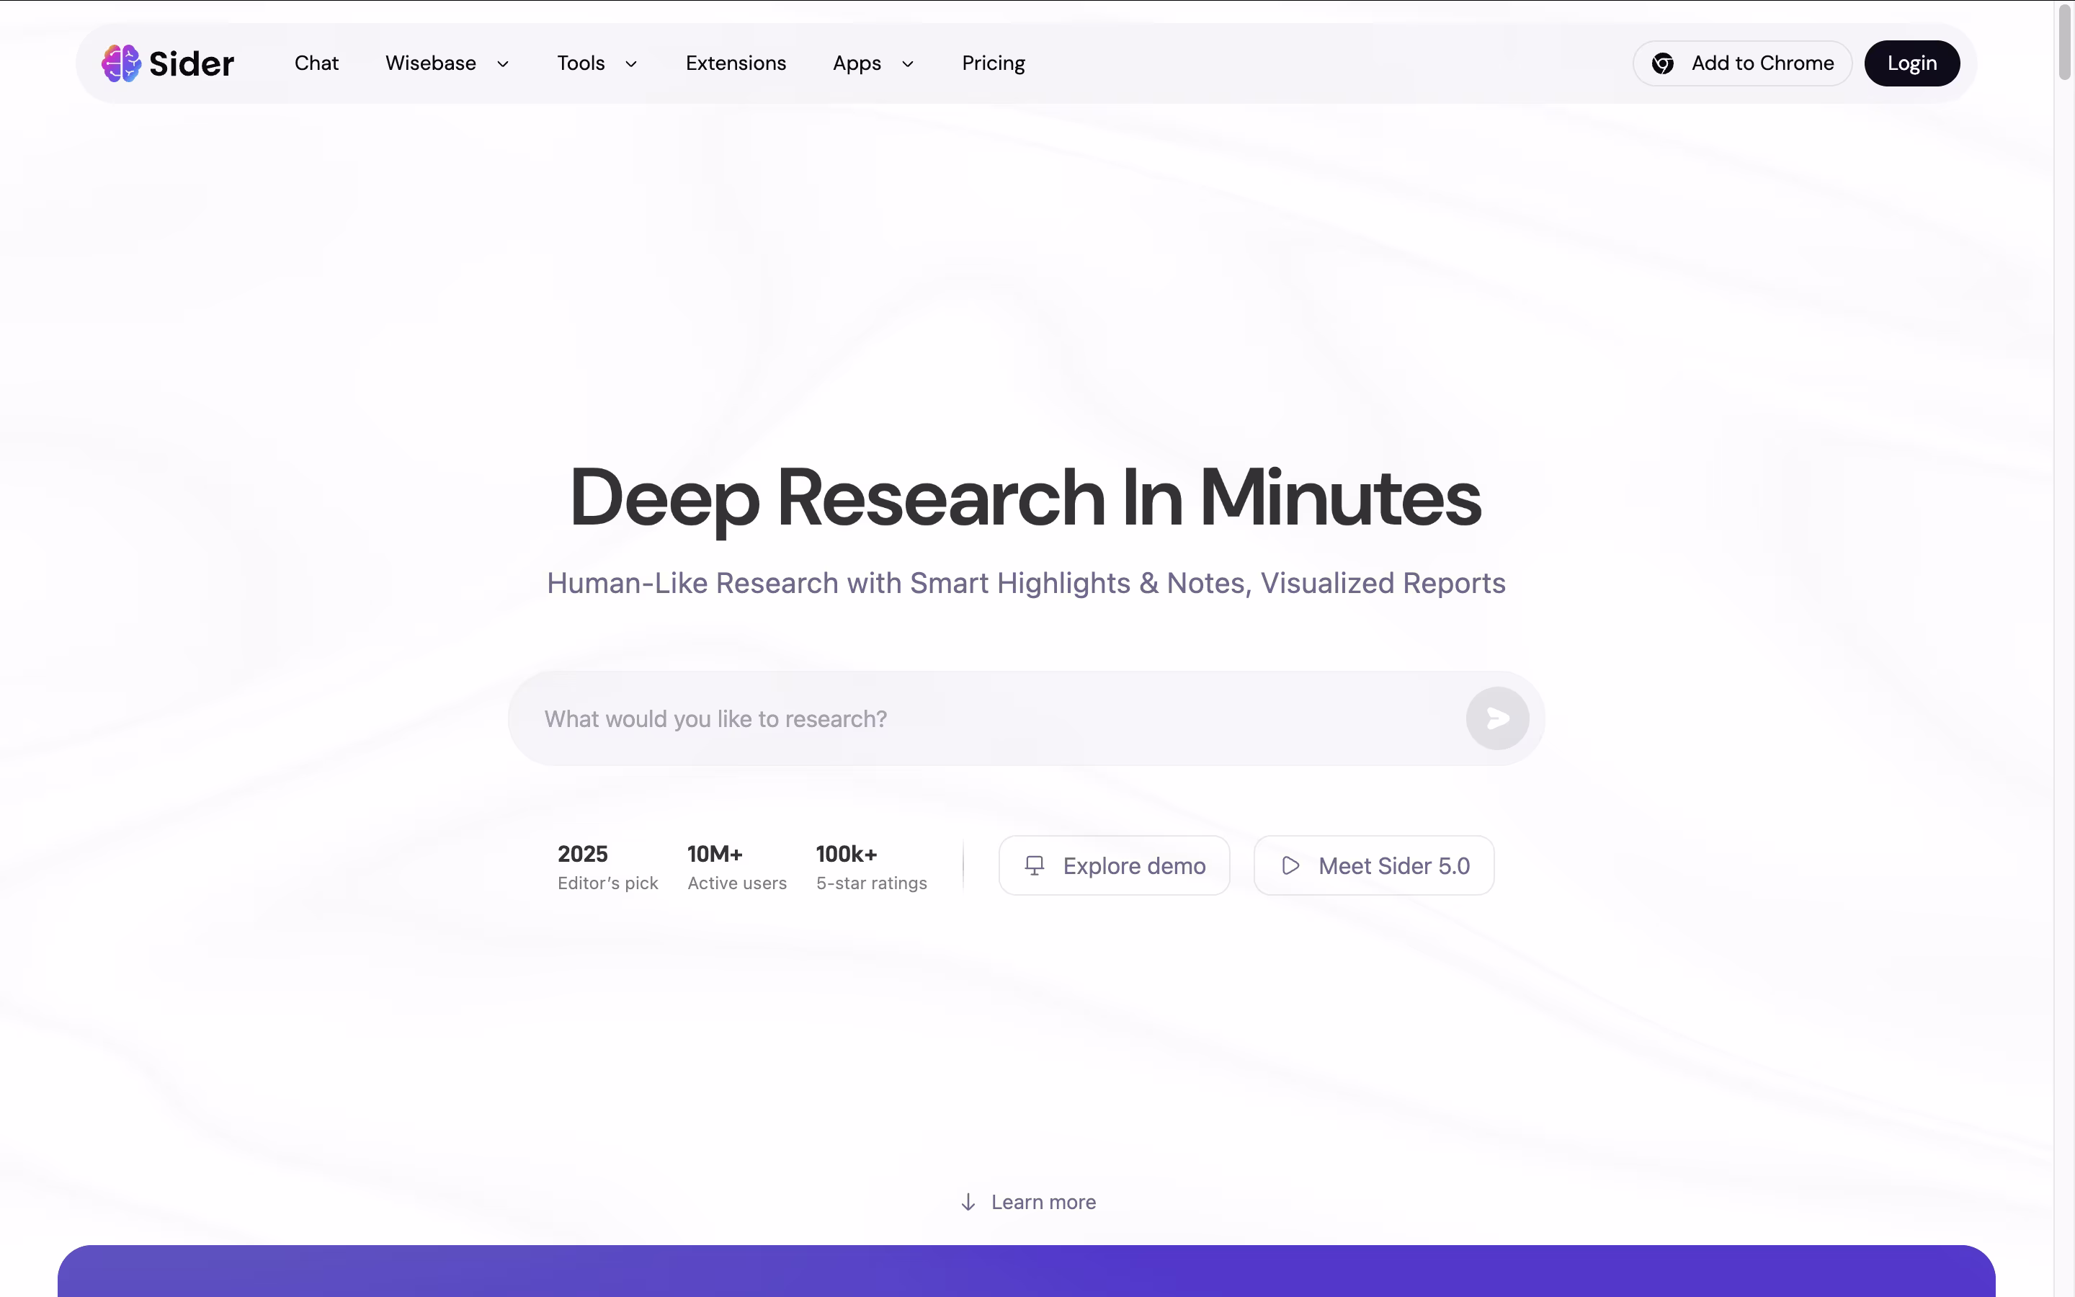Expand the Tools dropdown chevron
The width and height of the screenshot is (2075, 1297).
[x=631, y=64]
